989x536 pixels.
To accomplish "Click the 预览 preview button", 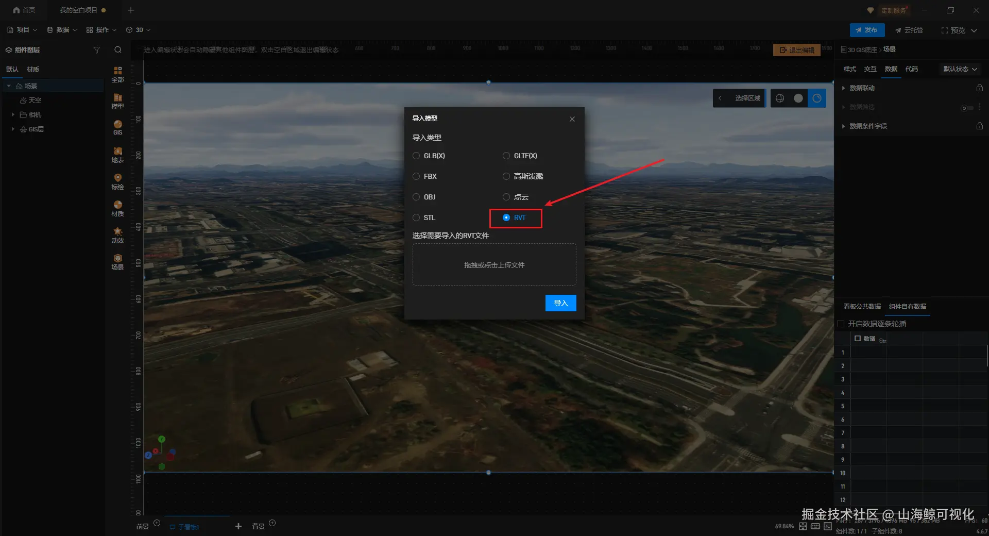I will [953, 30].
